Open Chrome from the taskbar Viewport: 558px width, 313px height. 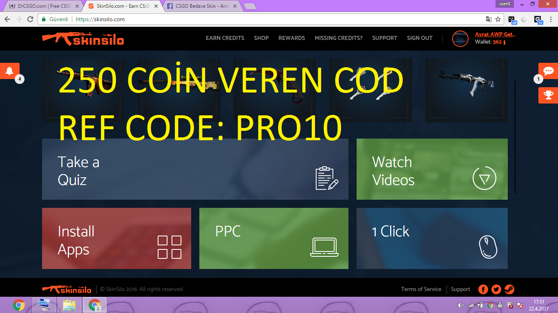click(x=19, y=305)
